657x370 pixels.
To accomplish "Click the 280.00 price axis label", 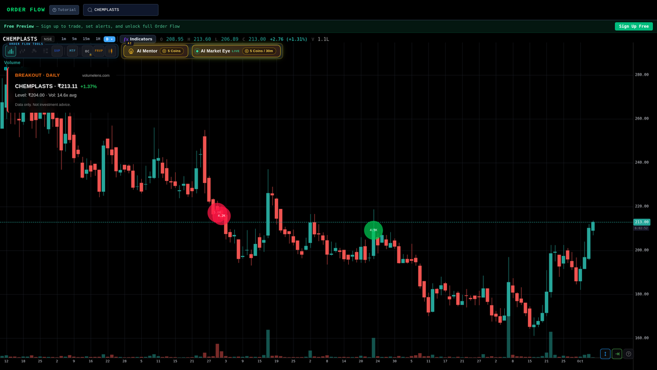I will 642,75.
